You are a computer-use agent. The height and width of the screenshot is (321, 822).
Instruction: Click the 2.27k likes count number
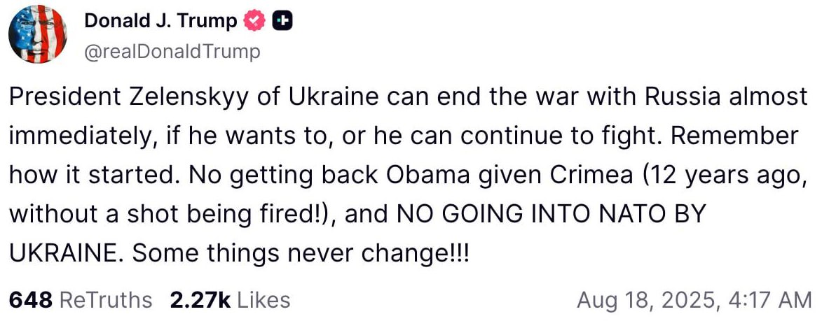200,300
